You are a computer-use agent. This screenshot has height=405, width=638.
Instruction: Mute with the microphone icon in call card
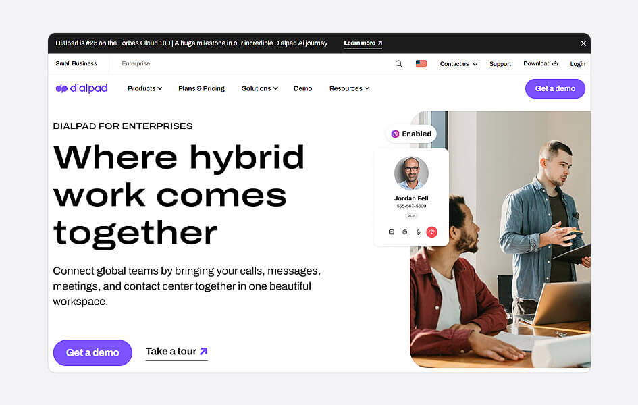419,232
